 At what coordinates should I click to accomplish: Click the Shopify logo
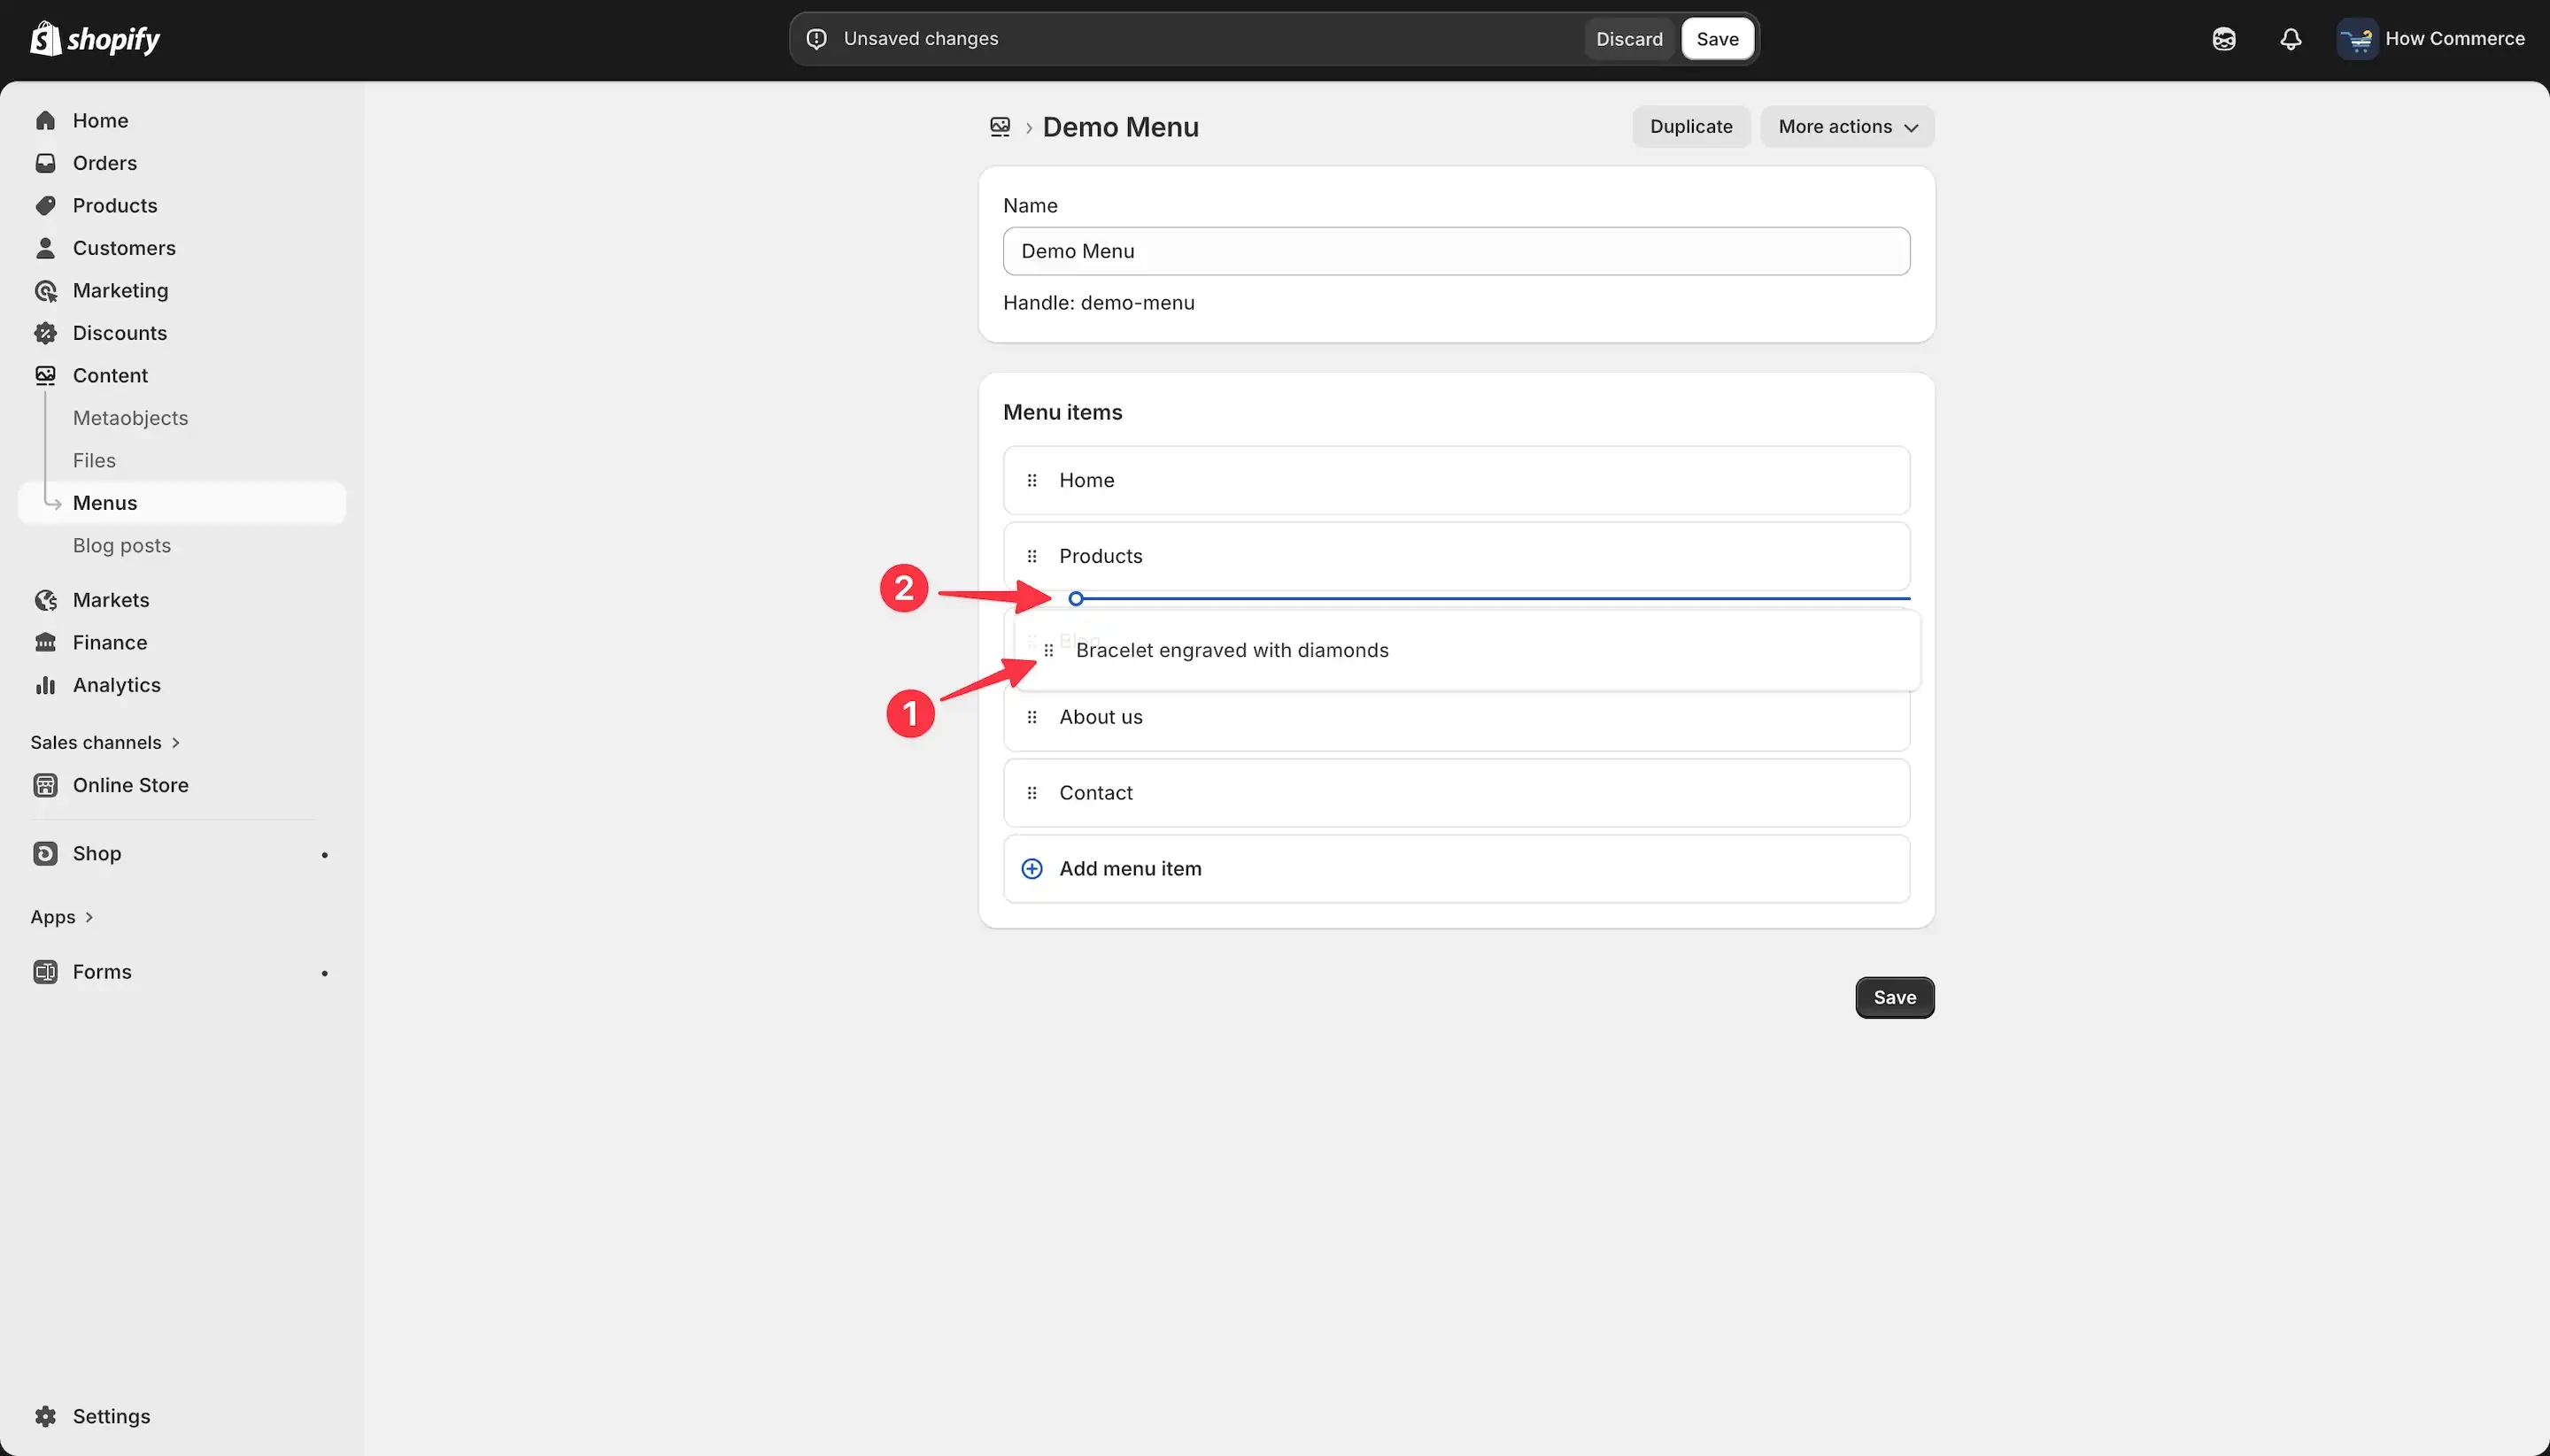pyautogui.click(x=95, y=39)
